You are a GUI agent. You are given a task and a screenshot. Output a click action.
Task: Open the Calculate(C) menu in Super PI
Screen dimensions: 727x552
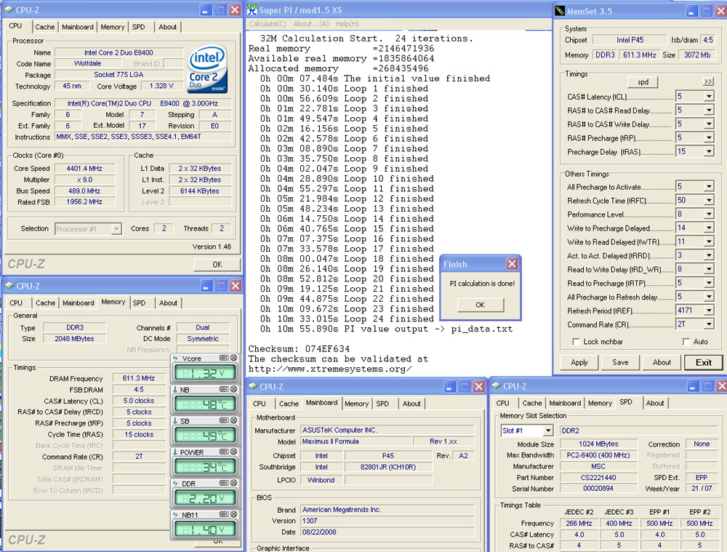click(268, 24)
